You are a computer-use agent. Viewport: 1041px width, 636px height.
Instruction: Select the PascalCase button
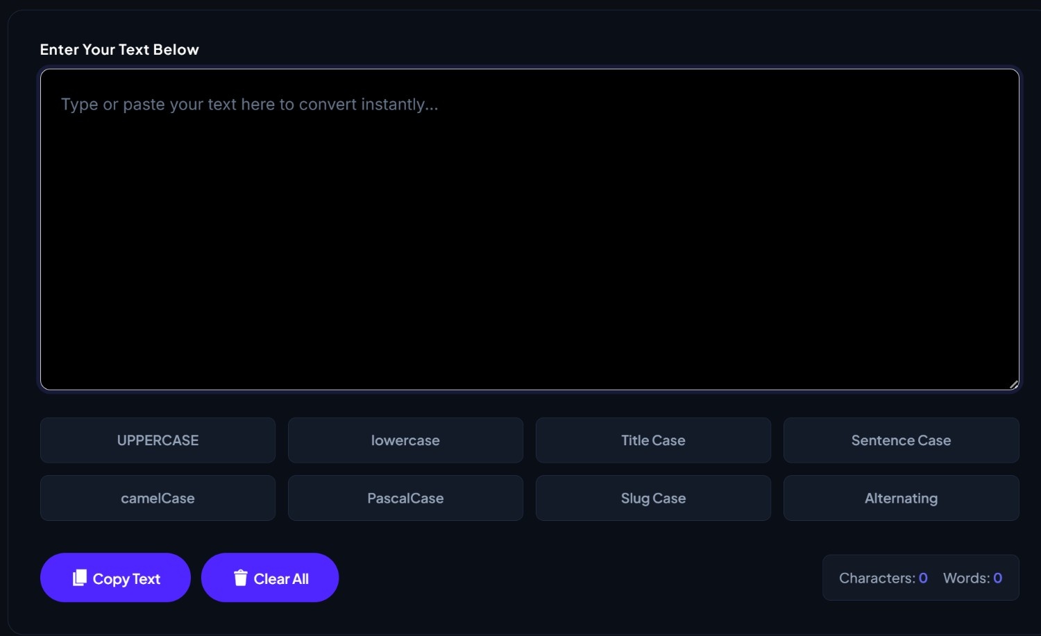pos(405,498)
